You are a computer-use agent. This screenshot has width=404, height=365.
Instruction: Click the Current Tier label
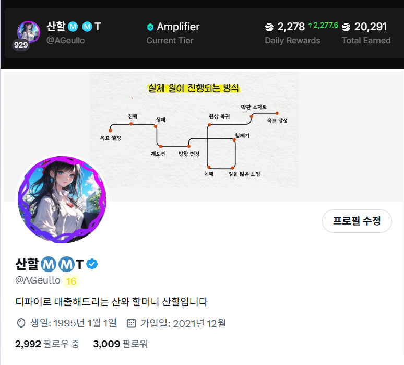click(170, 41)
